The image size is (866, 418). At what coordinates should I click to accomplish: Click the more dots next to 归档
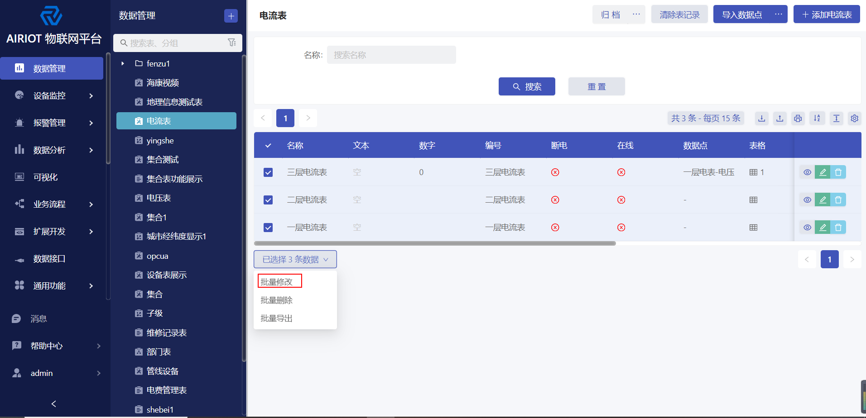[x=636, y=14]
